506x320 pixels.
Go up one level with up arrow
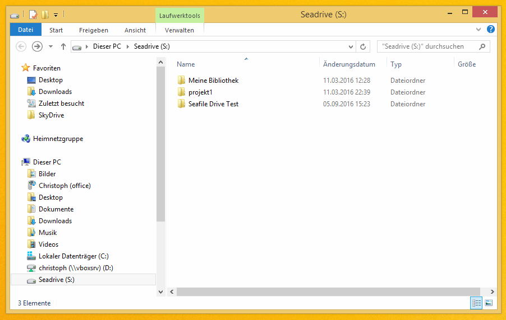(63, 46)
